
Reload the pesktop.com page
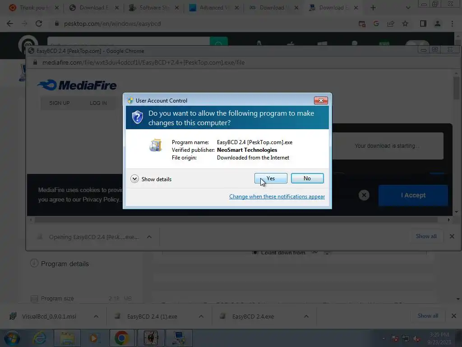39,23
